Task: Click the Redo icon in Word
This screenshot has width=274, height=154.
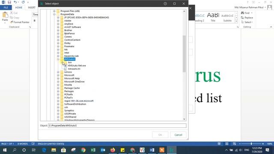Action: coord(23,2)
